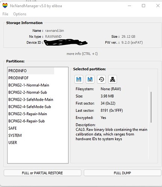
Task: Click the RAWNAND Nx type value
Action: (53, 37)
